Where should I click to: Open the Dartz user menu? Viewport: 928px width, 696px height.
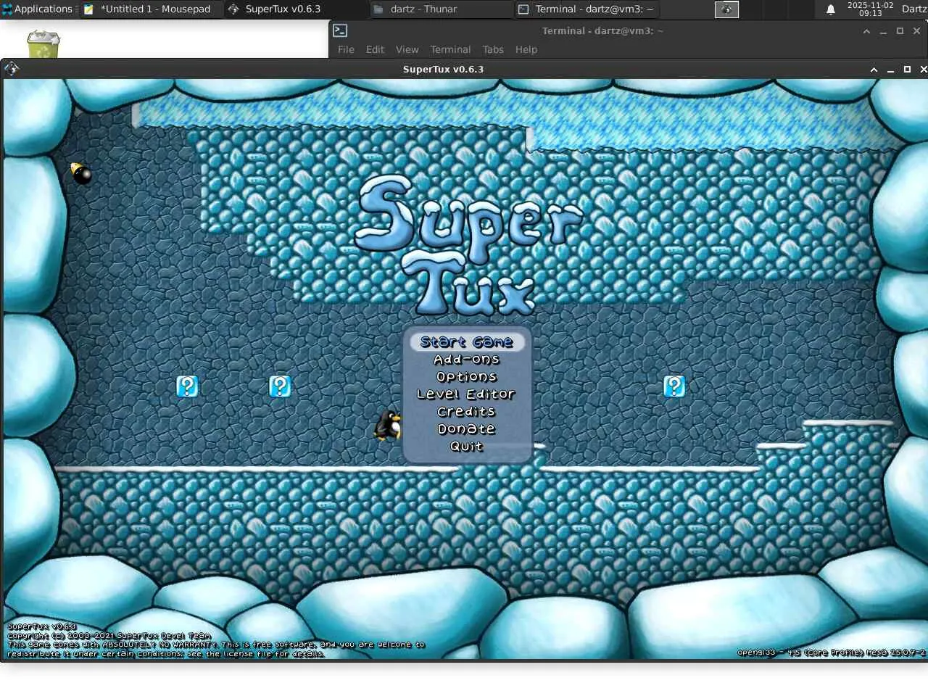coord(914,9)
